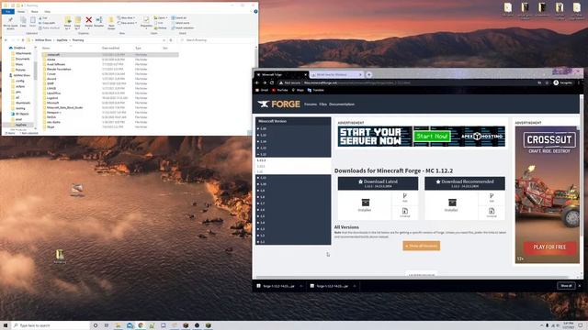Open the File tab in Explorer

click(8, 12)
